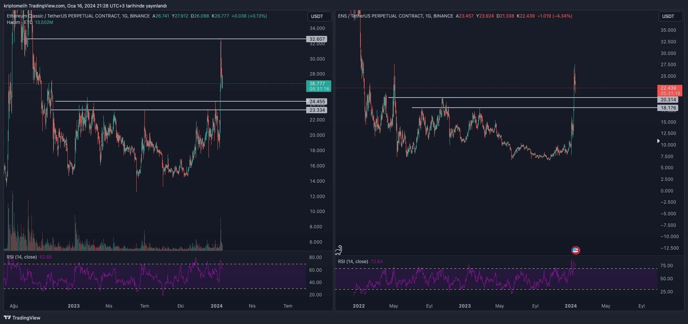Screen dimensions: 688x324
Task: Click the 24.455 horizontal line price label
Action: 317,101
